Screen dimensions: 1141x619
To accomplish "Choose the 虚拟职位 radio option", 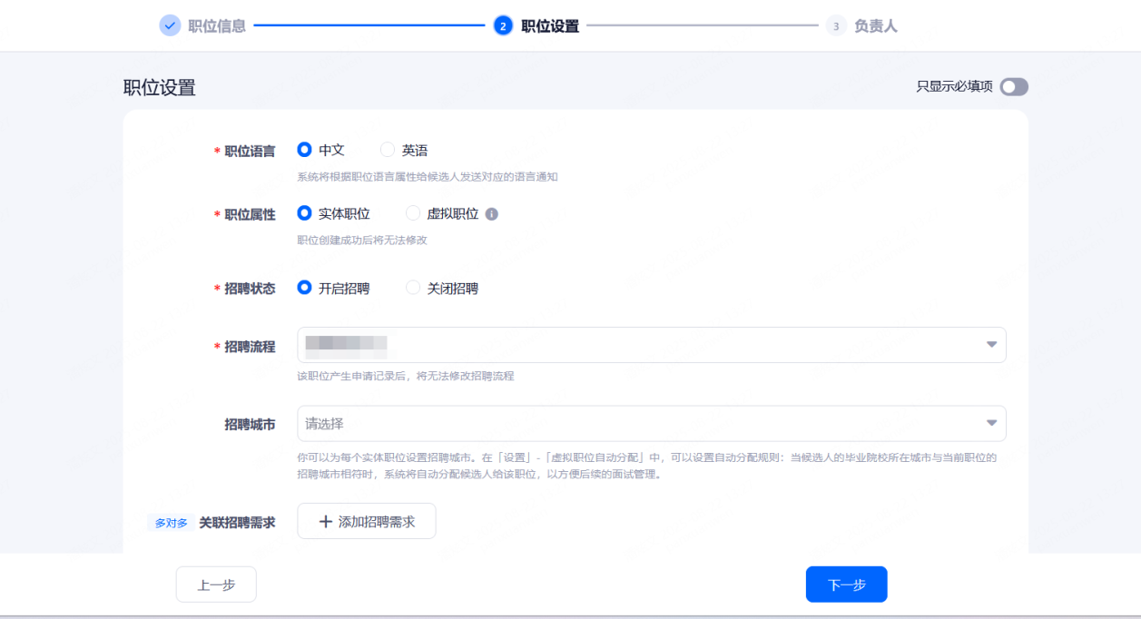I will 413,213.
